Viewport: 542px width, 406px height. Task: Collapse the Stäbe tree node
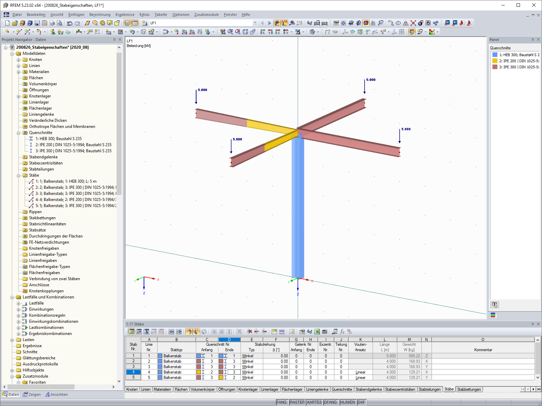coord(19,175)
